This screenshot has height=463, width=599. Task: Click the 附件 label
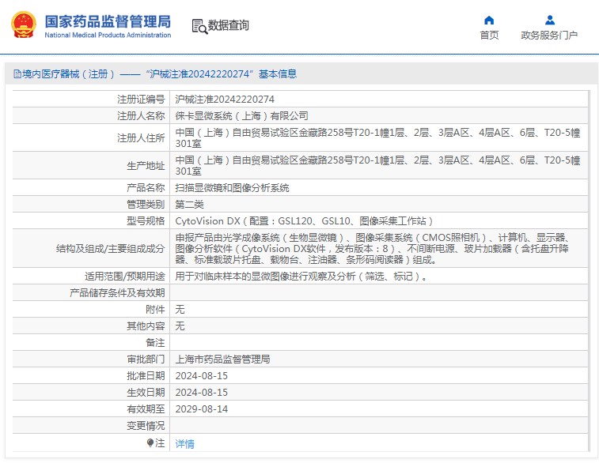point(155,309)
